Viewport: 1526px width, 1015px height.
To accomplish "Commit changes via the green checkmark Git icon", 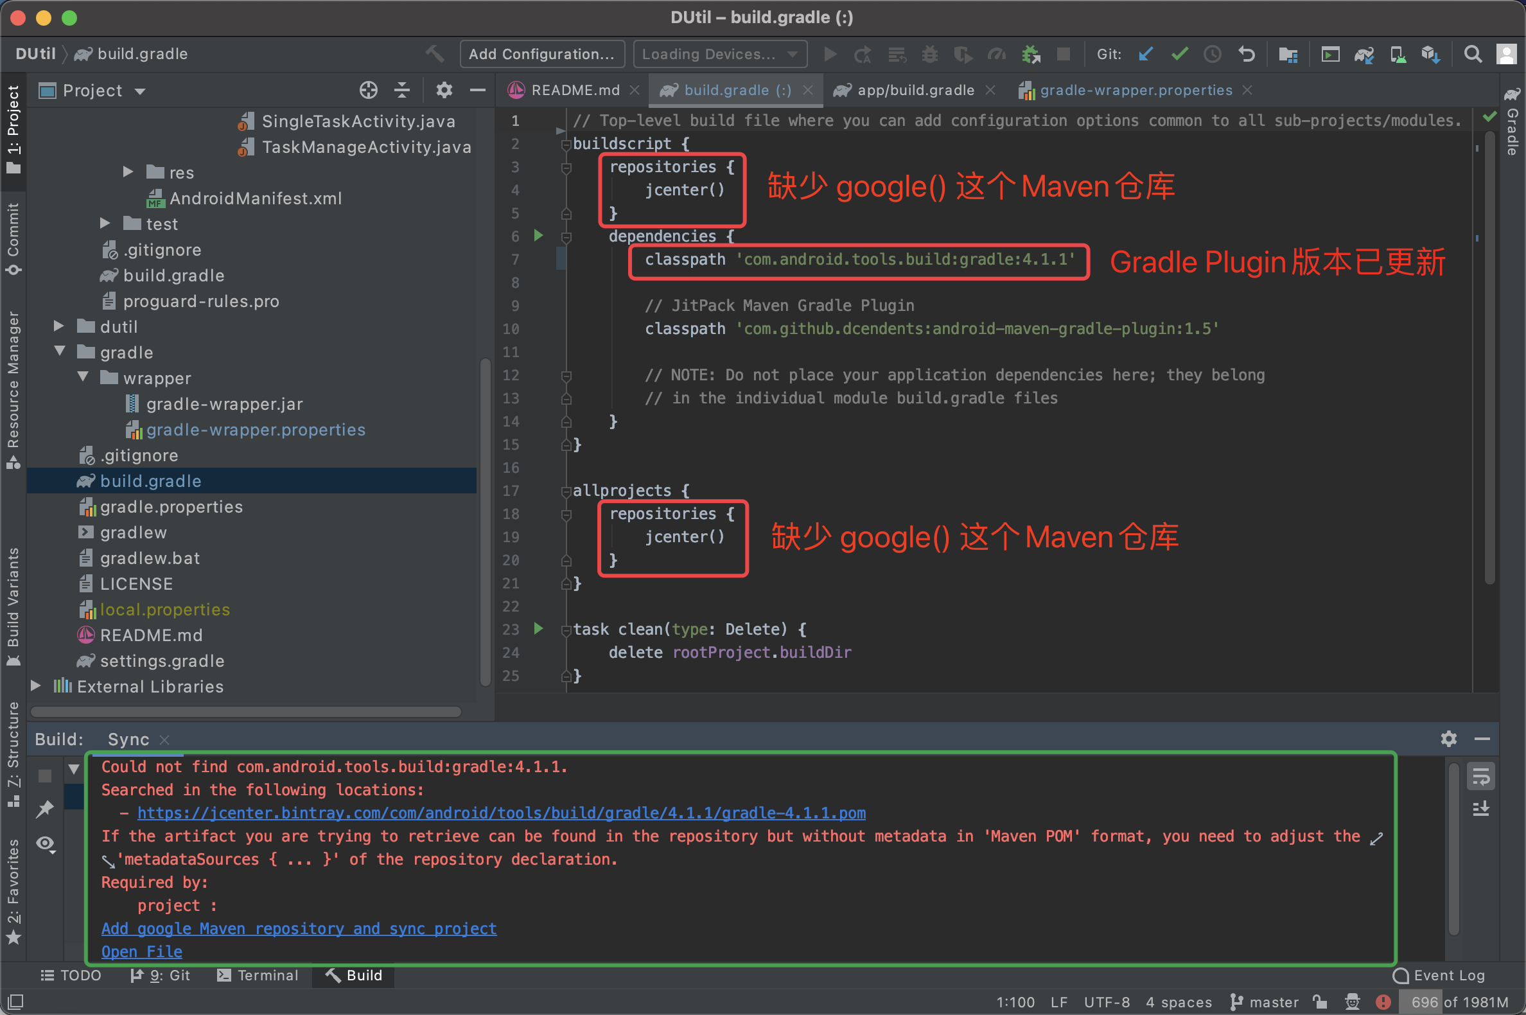I will pos(1179,54).
